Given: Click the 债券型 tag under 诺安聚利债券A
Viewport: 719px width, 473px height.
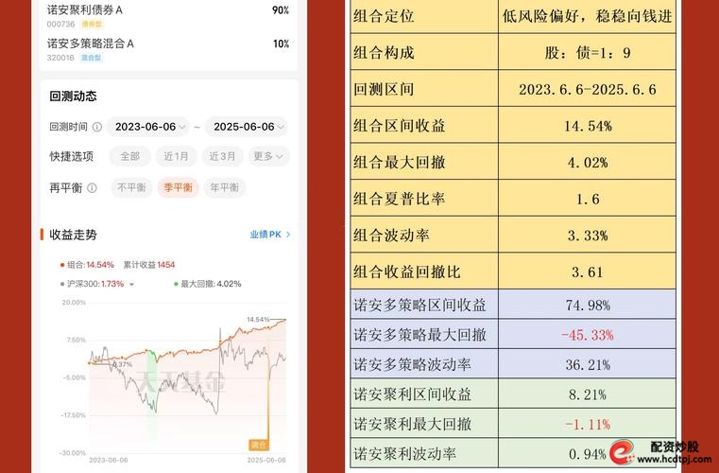Looking at the screenshot, I should click(92, 24).
